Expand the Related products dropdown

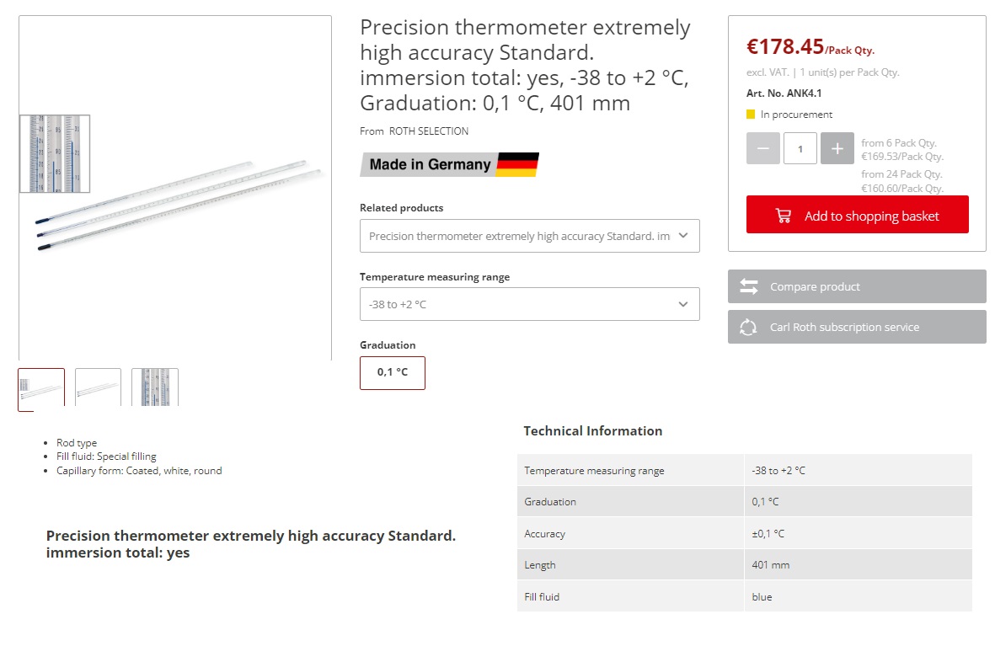tap(529, 236)
